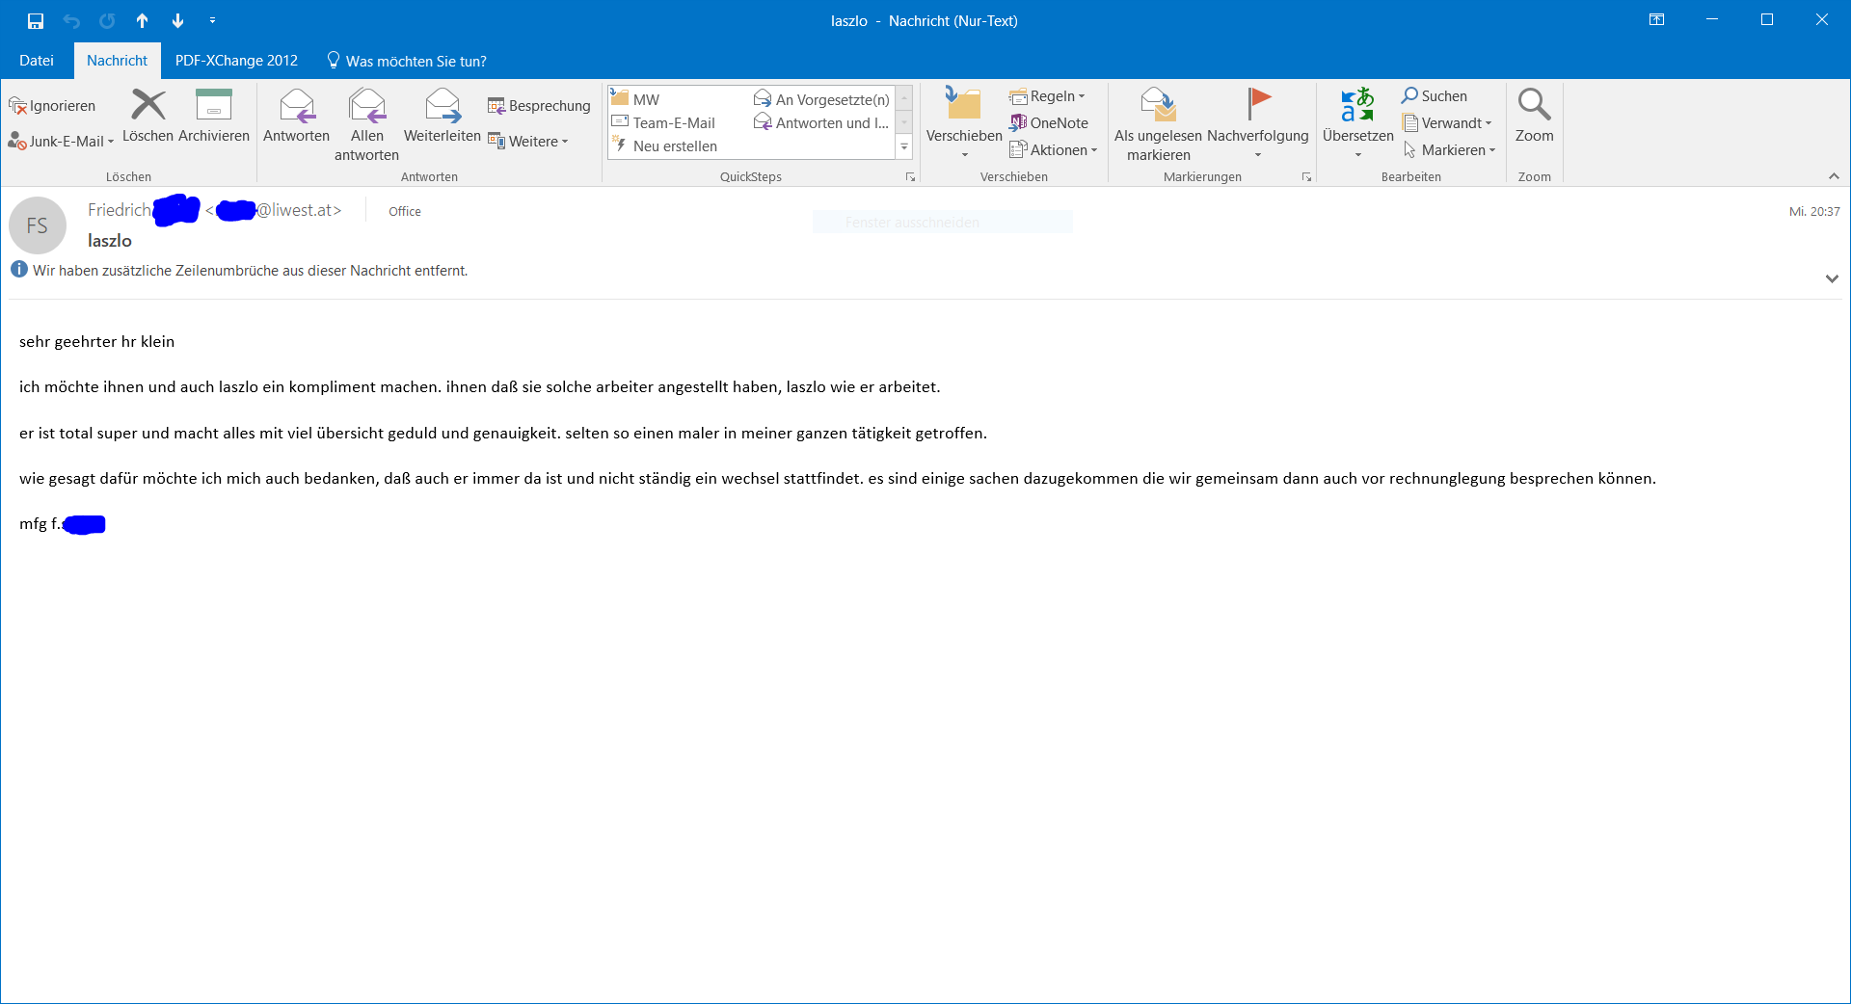Image resolution: width=1851 pixels, height=1004 pixels.
Task: Click the line breaks removed info bar
Action: coord(250,270)
